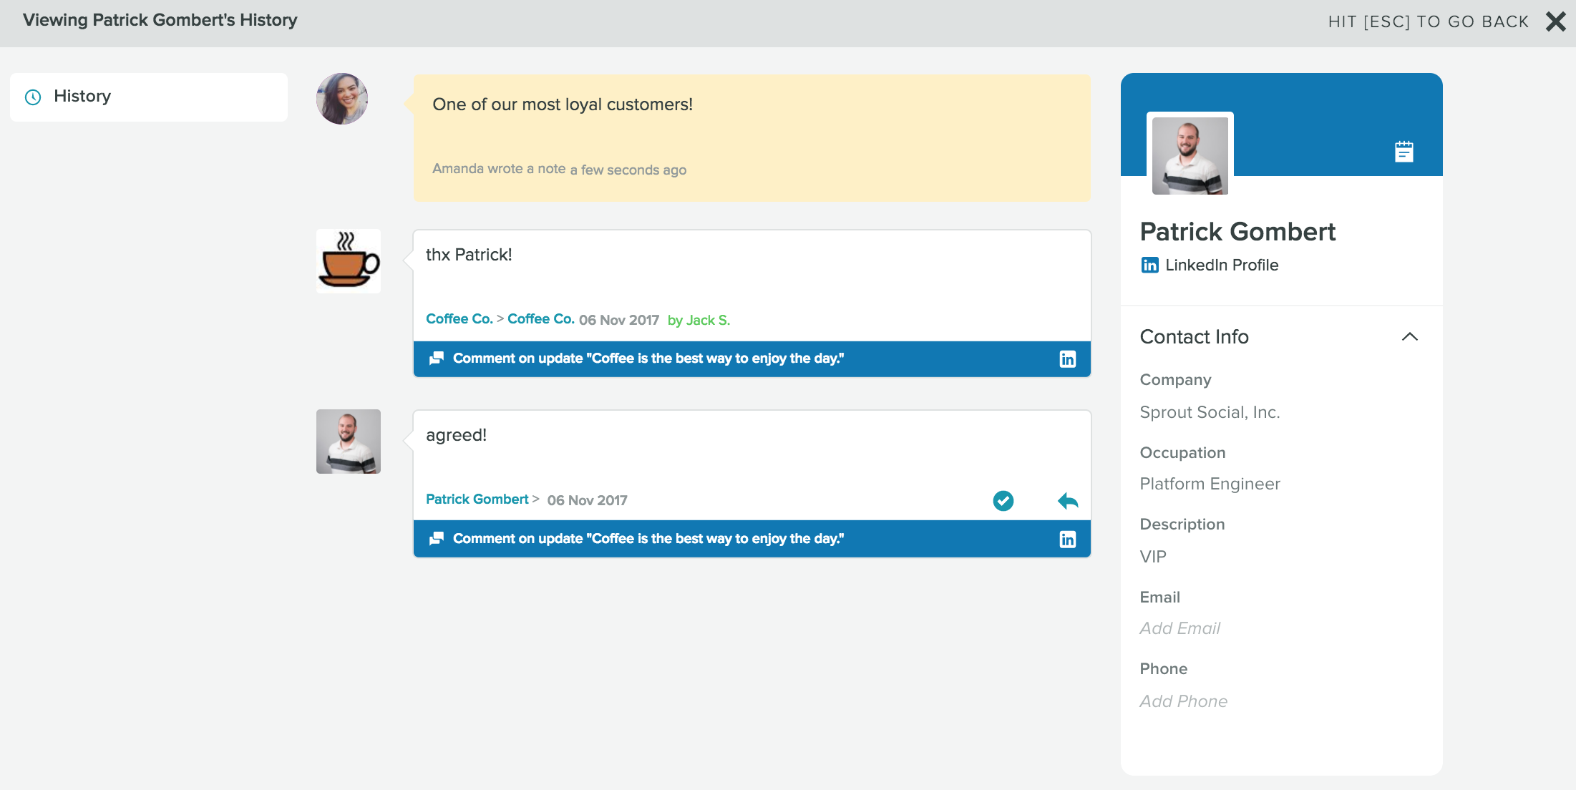Viewport: 1576px width, 790px height.
Task: Click the LinkedIn icon beside 'LinkedIn Profile' text
Action: [1149, 265]
